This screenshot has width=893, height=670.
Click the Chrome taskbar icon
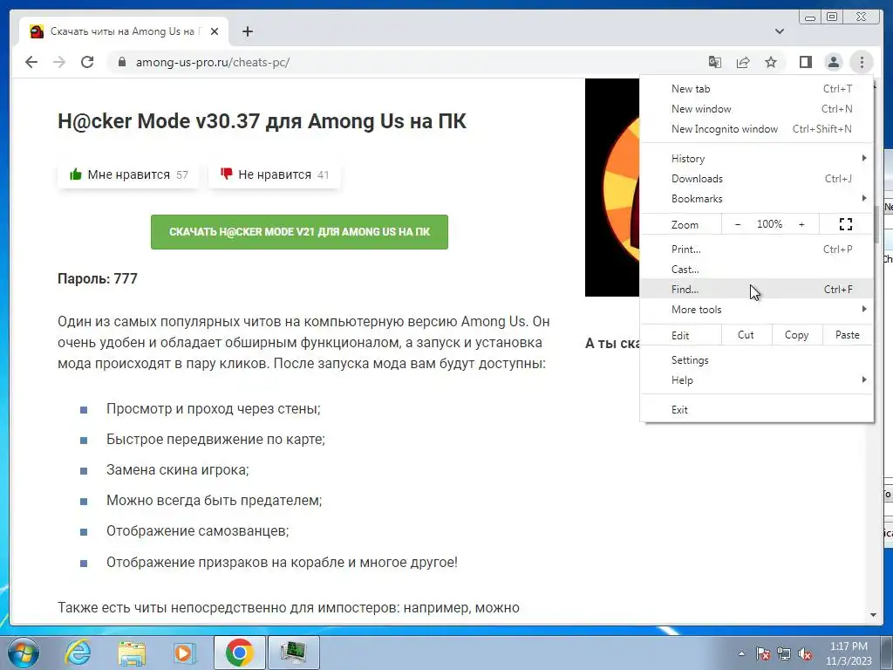(x=239, y=653)
